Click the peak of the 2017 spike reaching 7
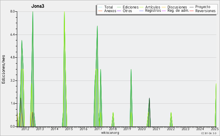 (97, 26)
